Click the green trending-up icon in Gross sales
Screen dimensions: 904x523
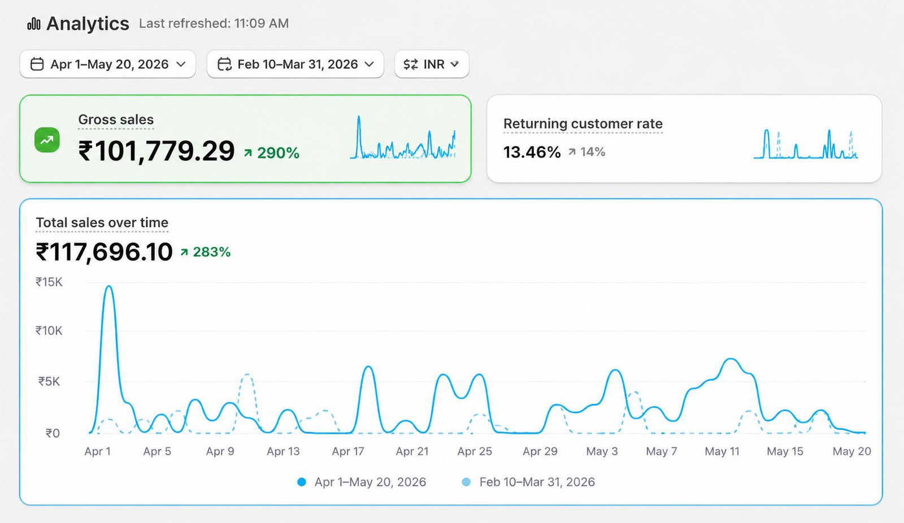click(x=47, y=140)
